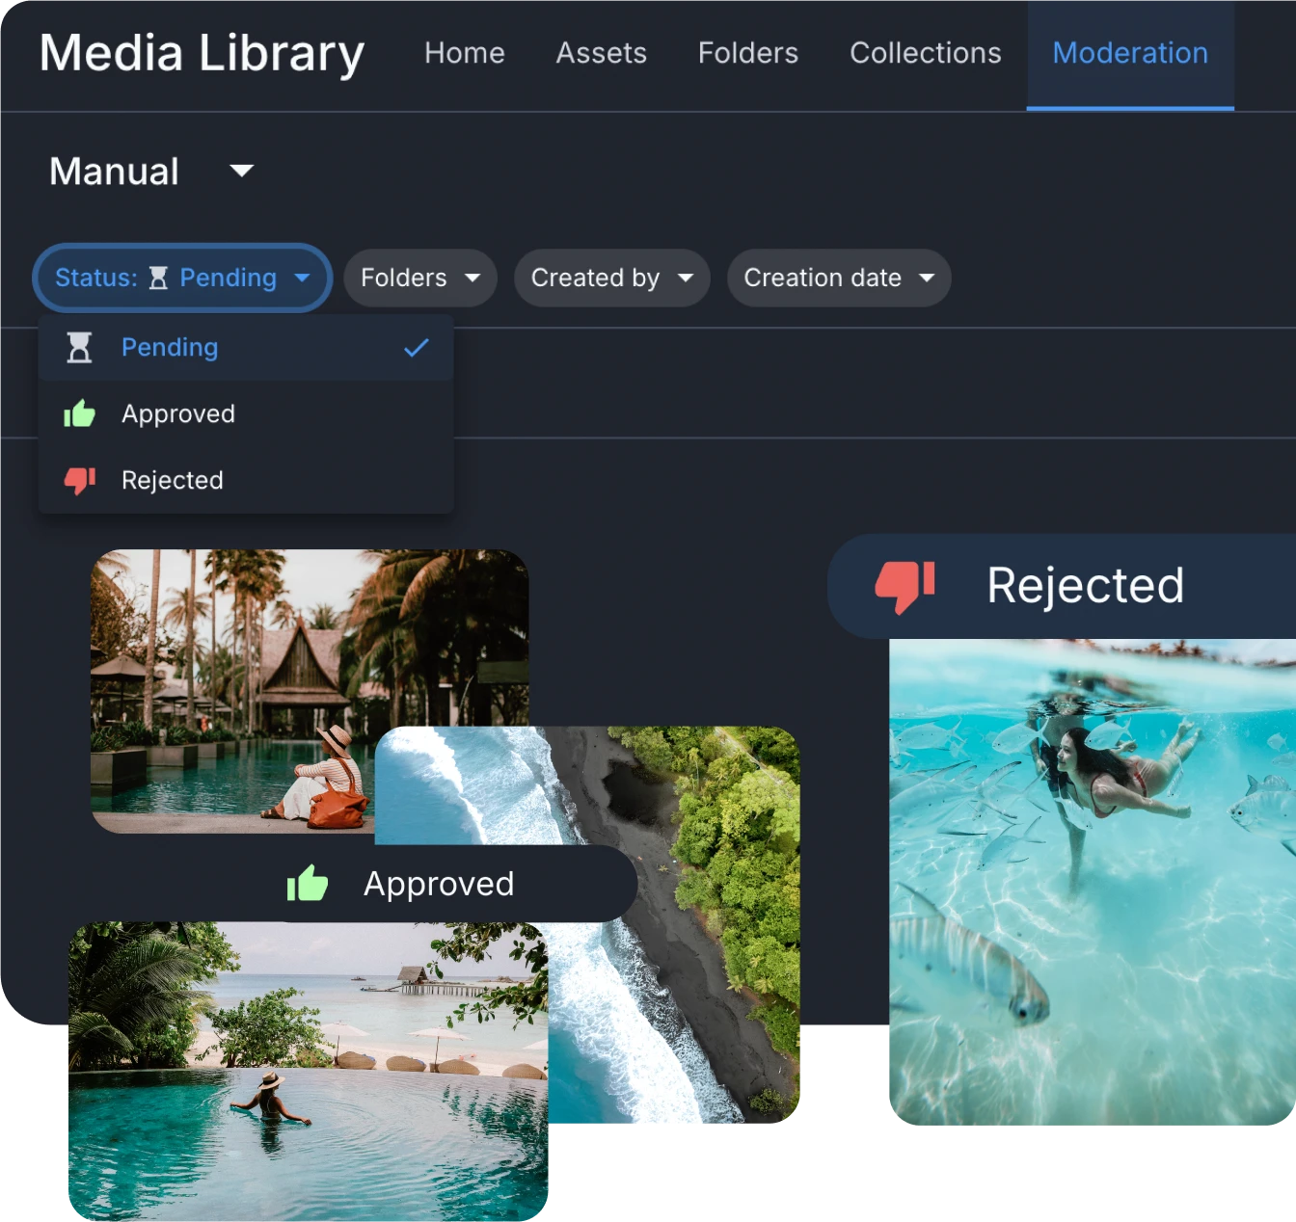Choose Rejected in the status menu
Image resolution: width=1296 pixels, height=1222 pixels.
[x=246, y=480]
